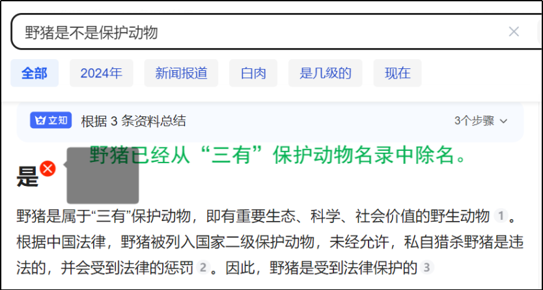The height and width of the screenshot is (290, 543).
Task: Click the 立知 badge icon
Action: click(51, 120)
